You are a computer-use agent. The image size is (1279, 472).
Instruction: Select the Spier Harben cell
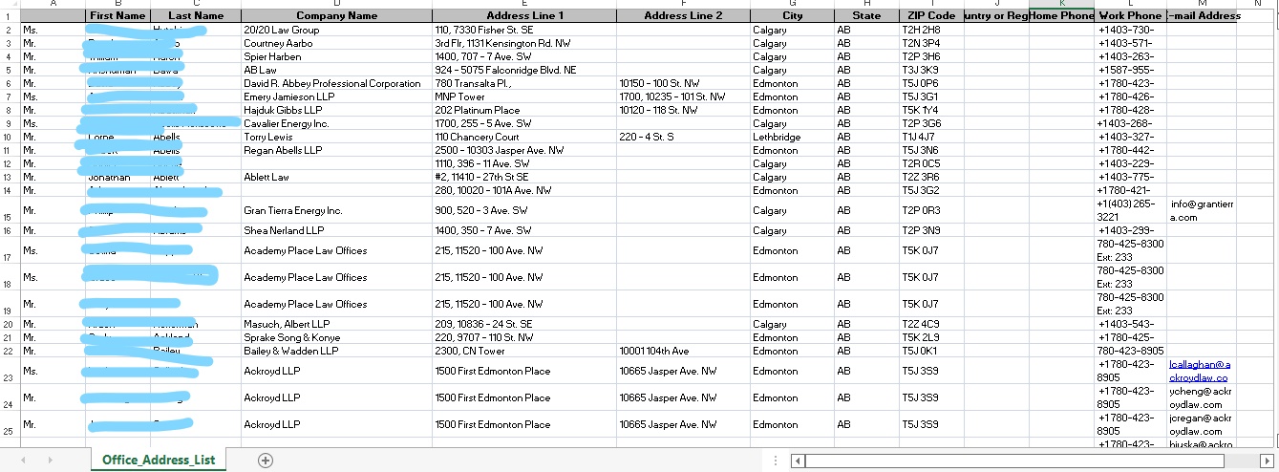336,56
